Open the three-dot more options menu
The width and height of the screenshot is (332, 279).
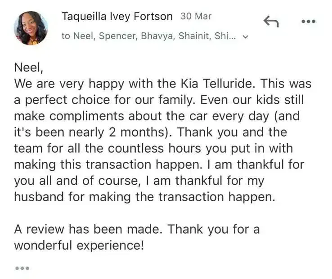point(308,21)
